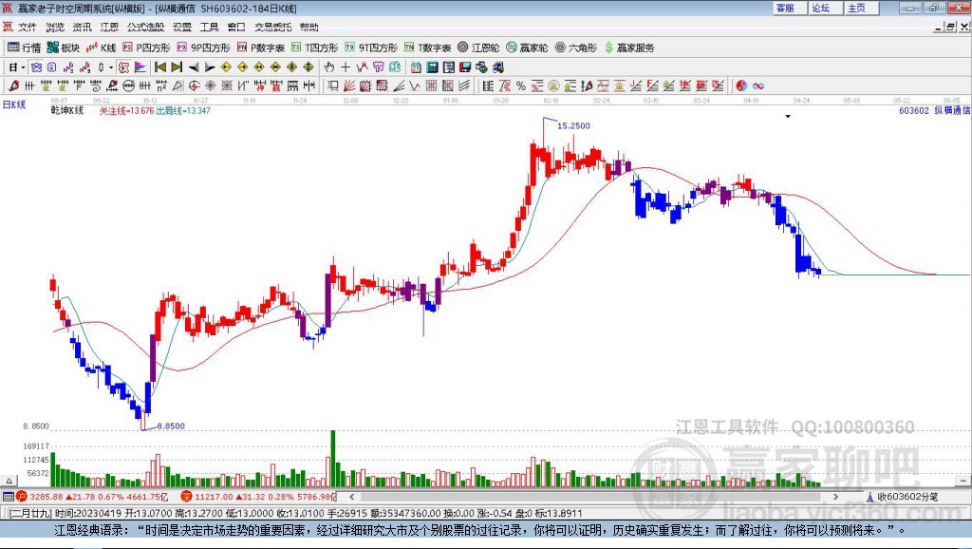Collapse volume pane with triangle button

pyautogui.click(x=9, y=481)
